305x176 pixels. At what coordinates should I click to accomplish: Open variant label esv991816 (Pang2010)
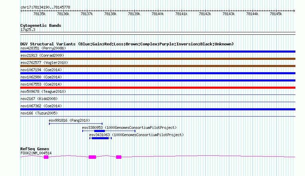69,120
